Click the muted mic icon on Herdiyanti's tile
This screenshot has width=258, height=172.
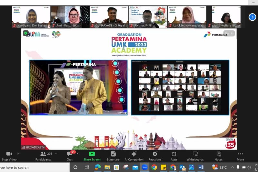pyautogui.click(x=15, y=25)
